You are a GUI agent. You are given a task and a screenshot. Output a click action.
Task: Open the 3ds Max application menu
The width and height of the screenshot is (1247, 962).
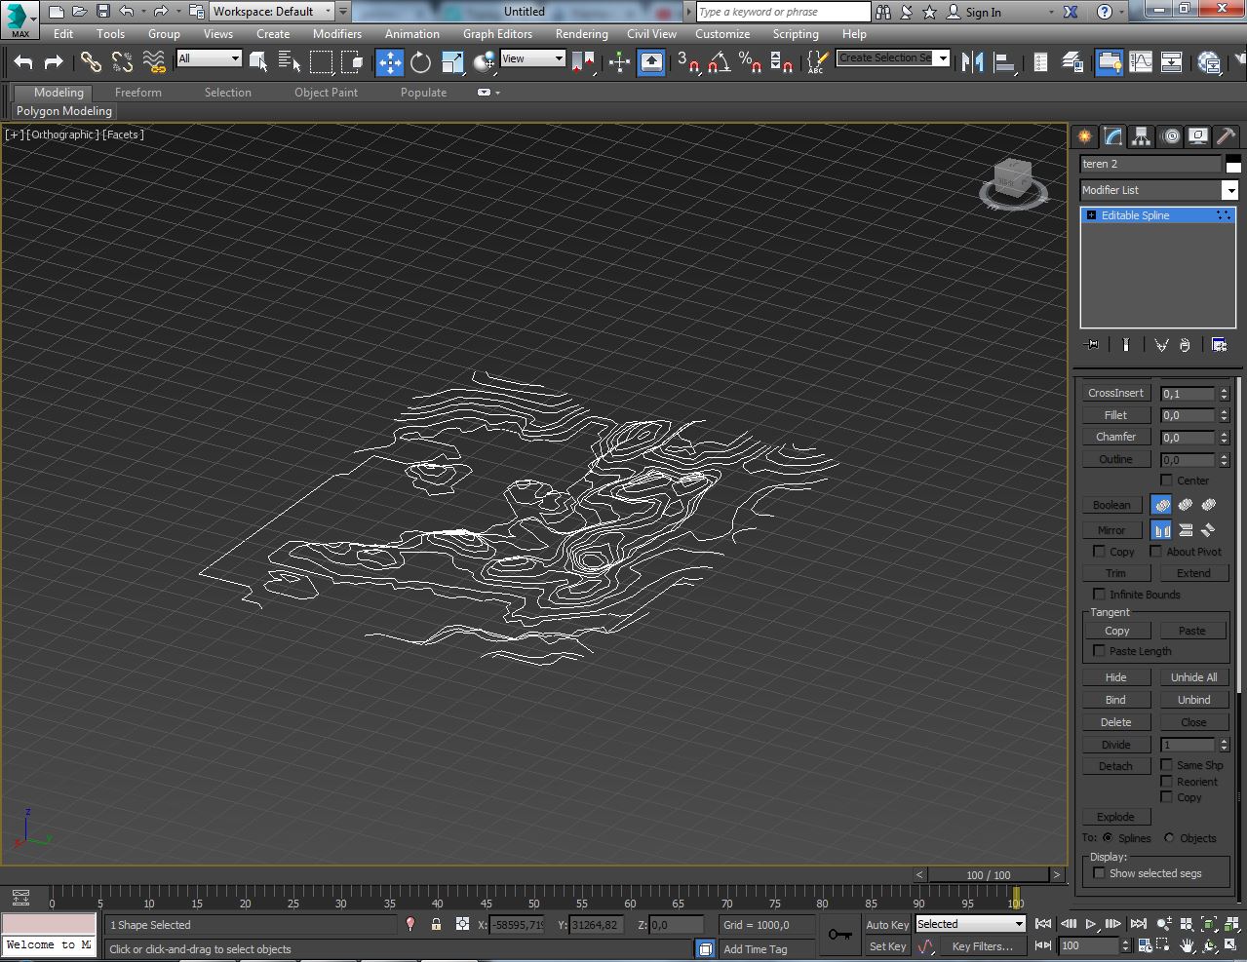pos(19,19)
